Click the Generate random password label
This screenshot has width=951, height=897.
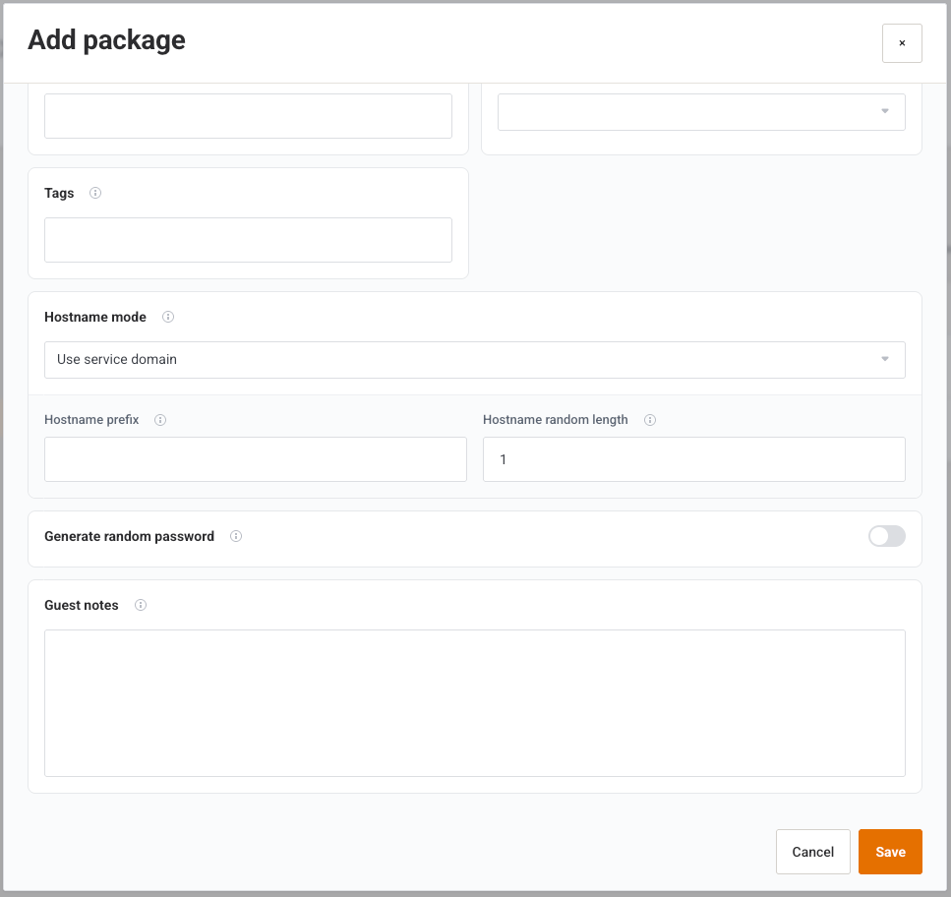tap(129, 536)
